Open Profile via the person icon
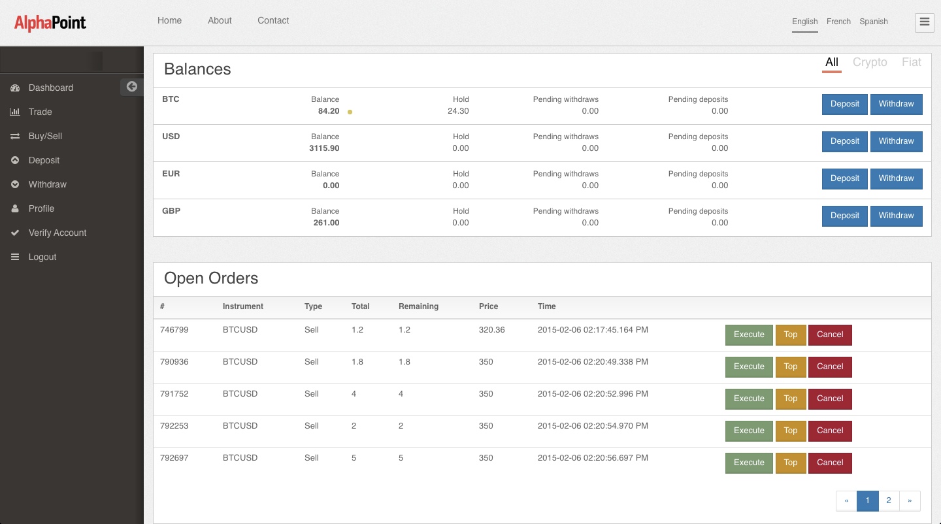This screenshot has width=941, height=524. (15, 208)
